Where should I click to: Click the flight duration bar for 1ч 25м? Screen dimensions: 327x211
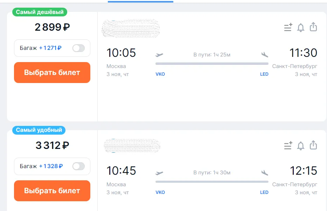tap(212, 63)
